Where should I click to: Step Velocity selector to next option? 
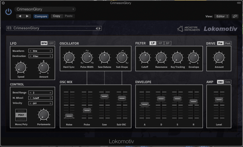(50, 103)
